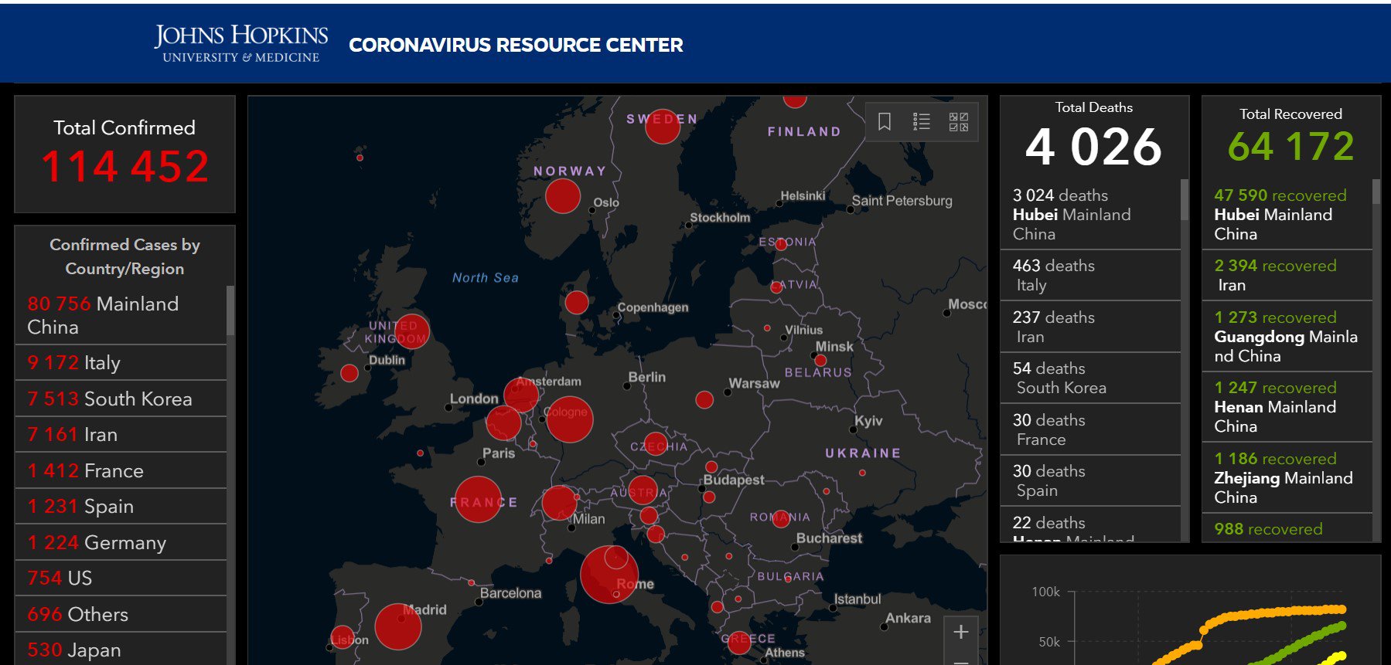Click the Total Confirmed 114 452 counter
Image resolution: width=1391 pixels, height=665 pixels.
124,154
